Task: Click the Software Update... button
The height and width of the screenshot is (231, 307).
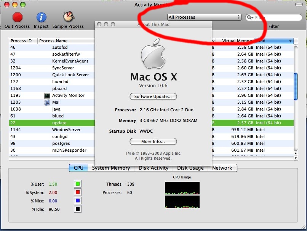Action: (x=153, y=96)
